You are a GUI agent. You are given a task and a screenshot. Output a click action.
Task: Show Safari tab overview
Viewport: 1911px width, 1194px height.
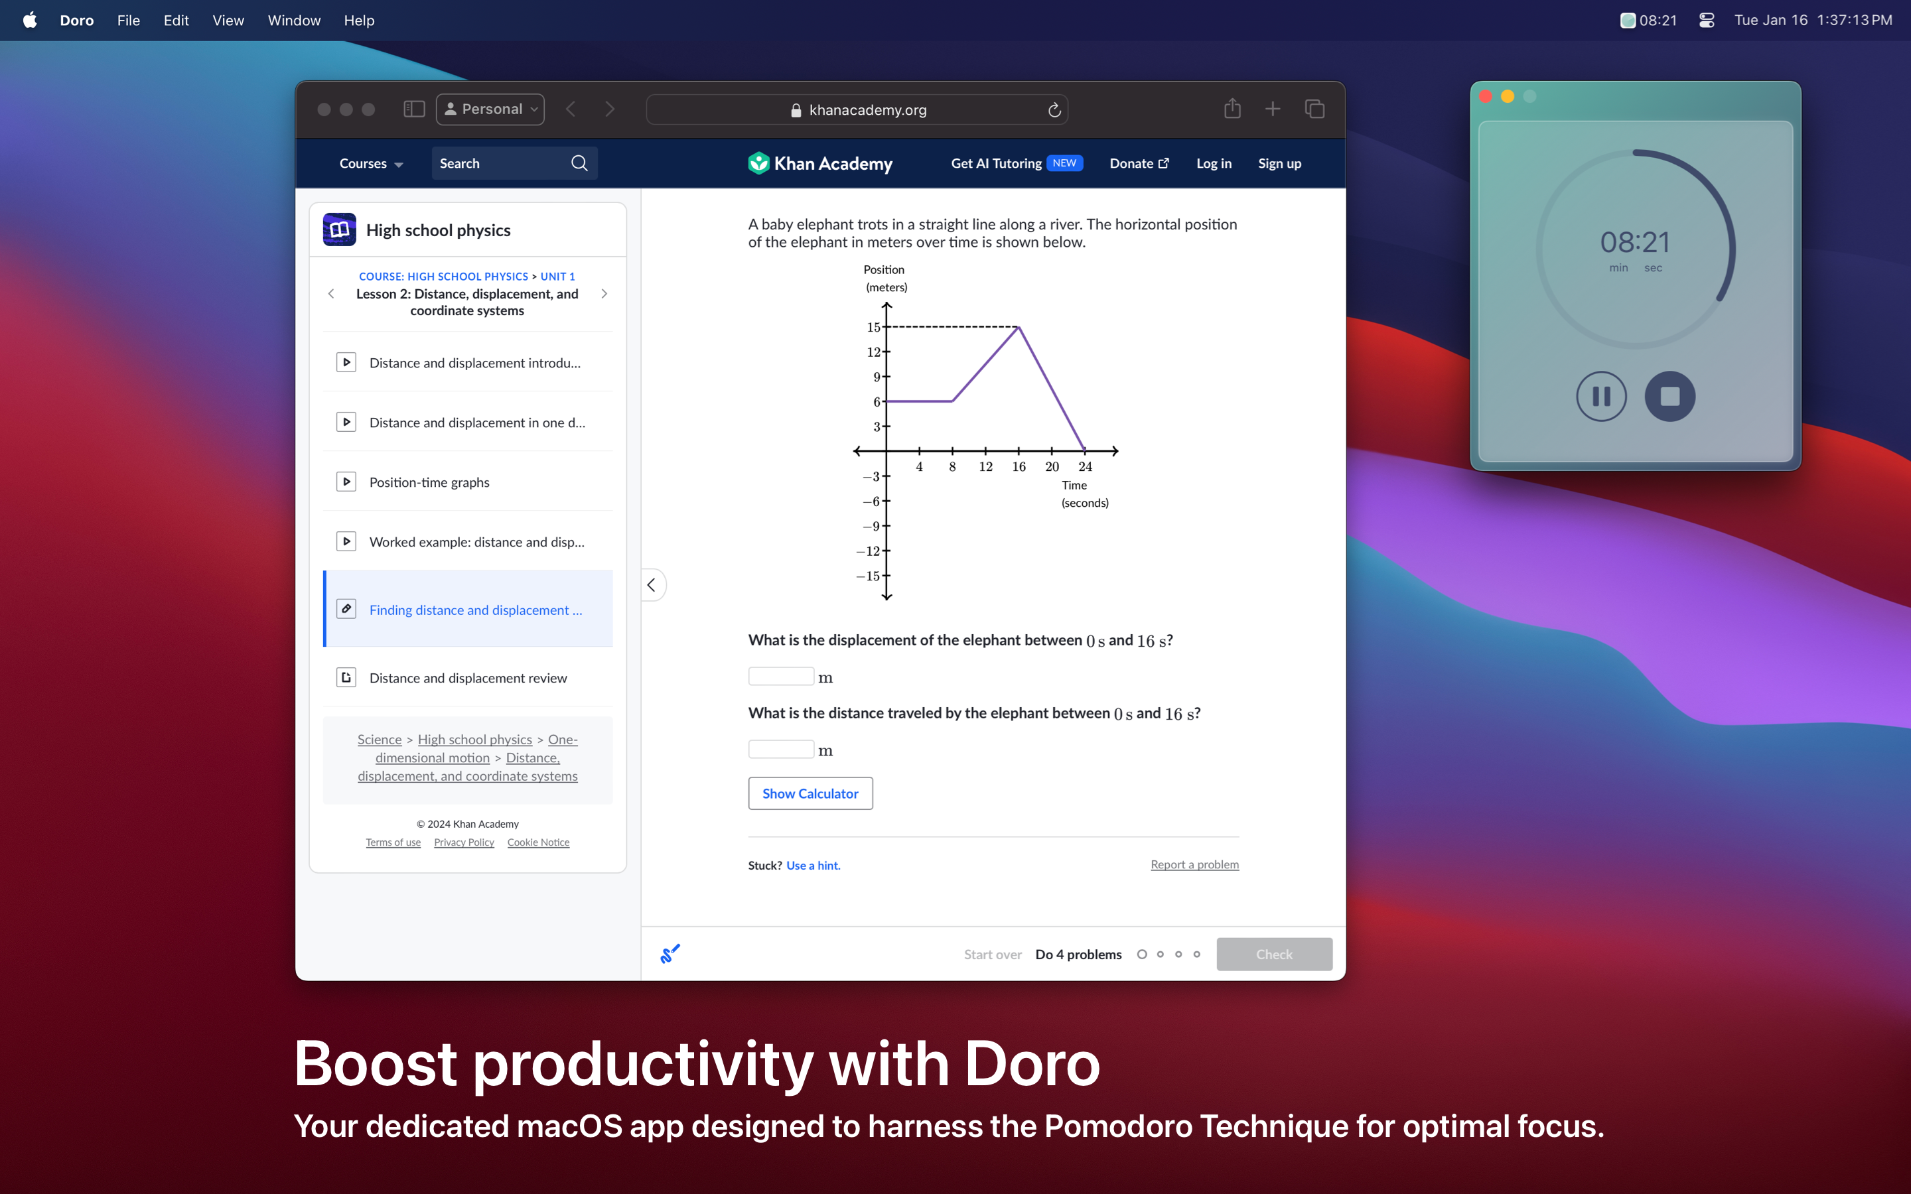1314,109
